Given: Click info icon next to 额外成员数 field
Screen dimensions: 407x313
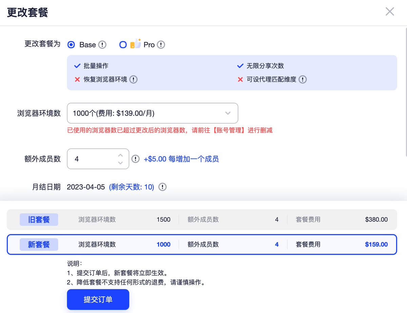Looking at the screenshot, I should tap(136, 159).
